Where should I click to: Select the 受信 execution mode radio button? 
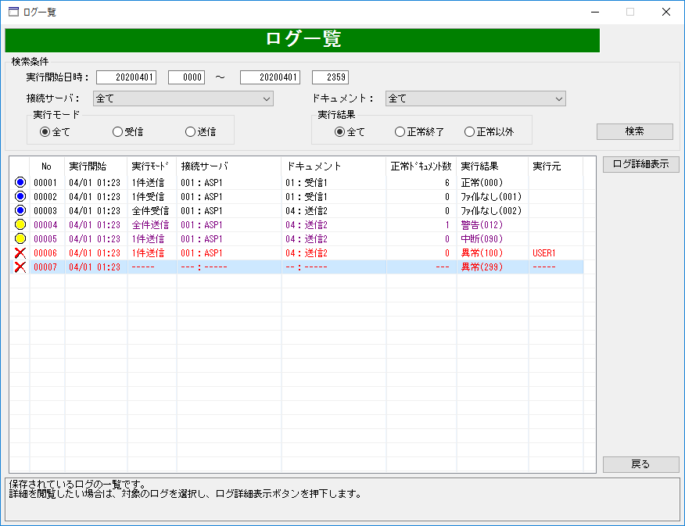pyautogui.click(x=118, y=132)
